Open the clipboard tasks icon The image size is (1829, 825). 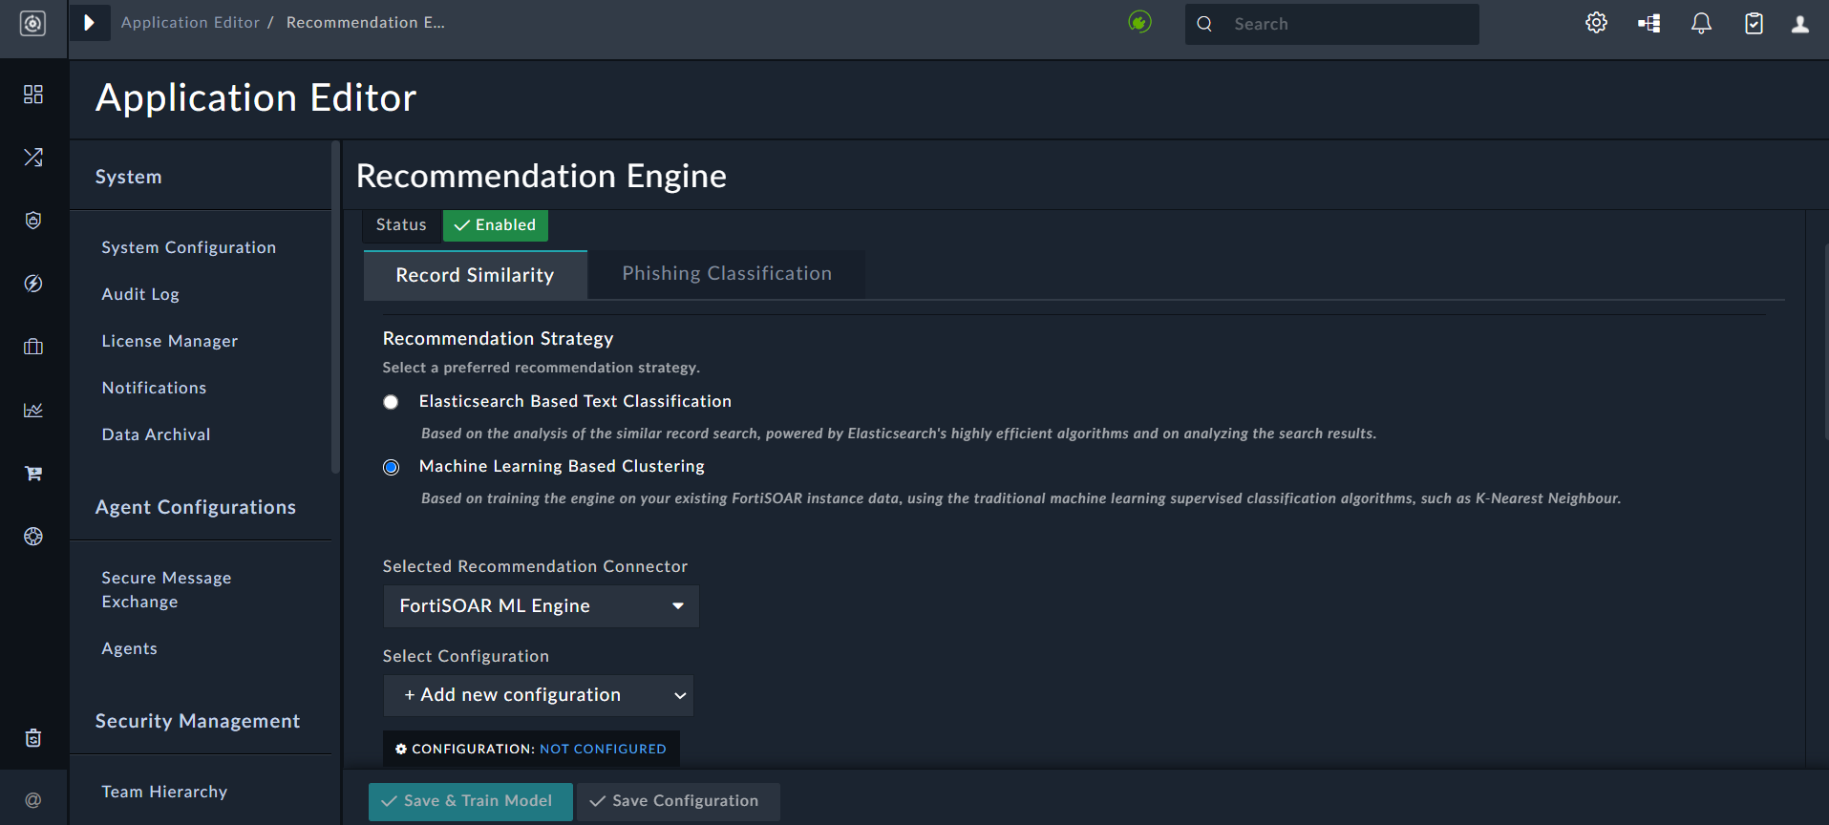point(1754,23)
